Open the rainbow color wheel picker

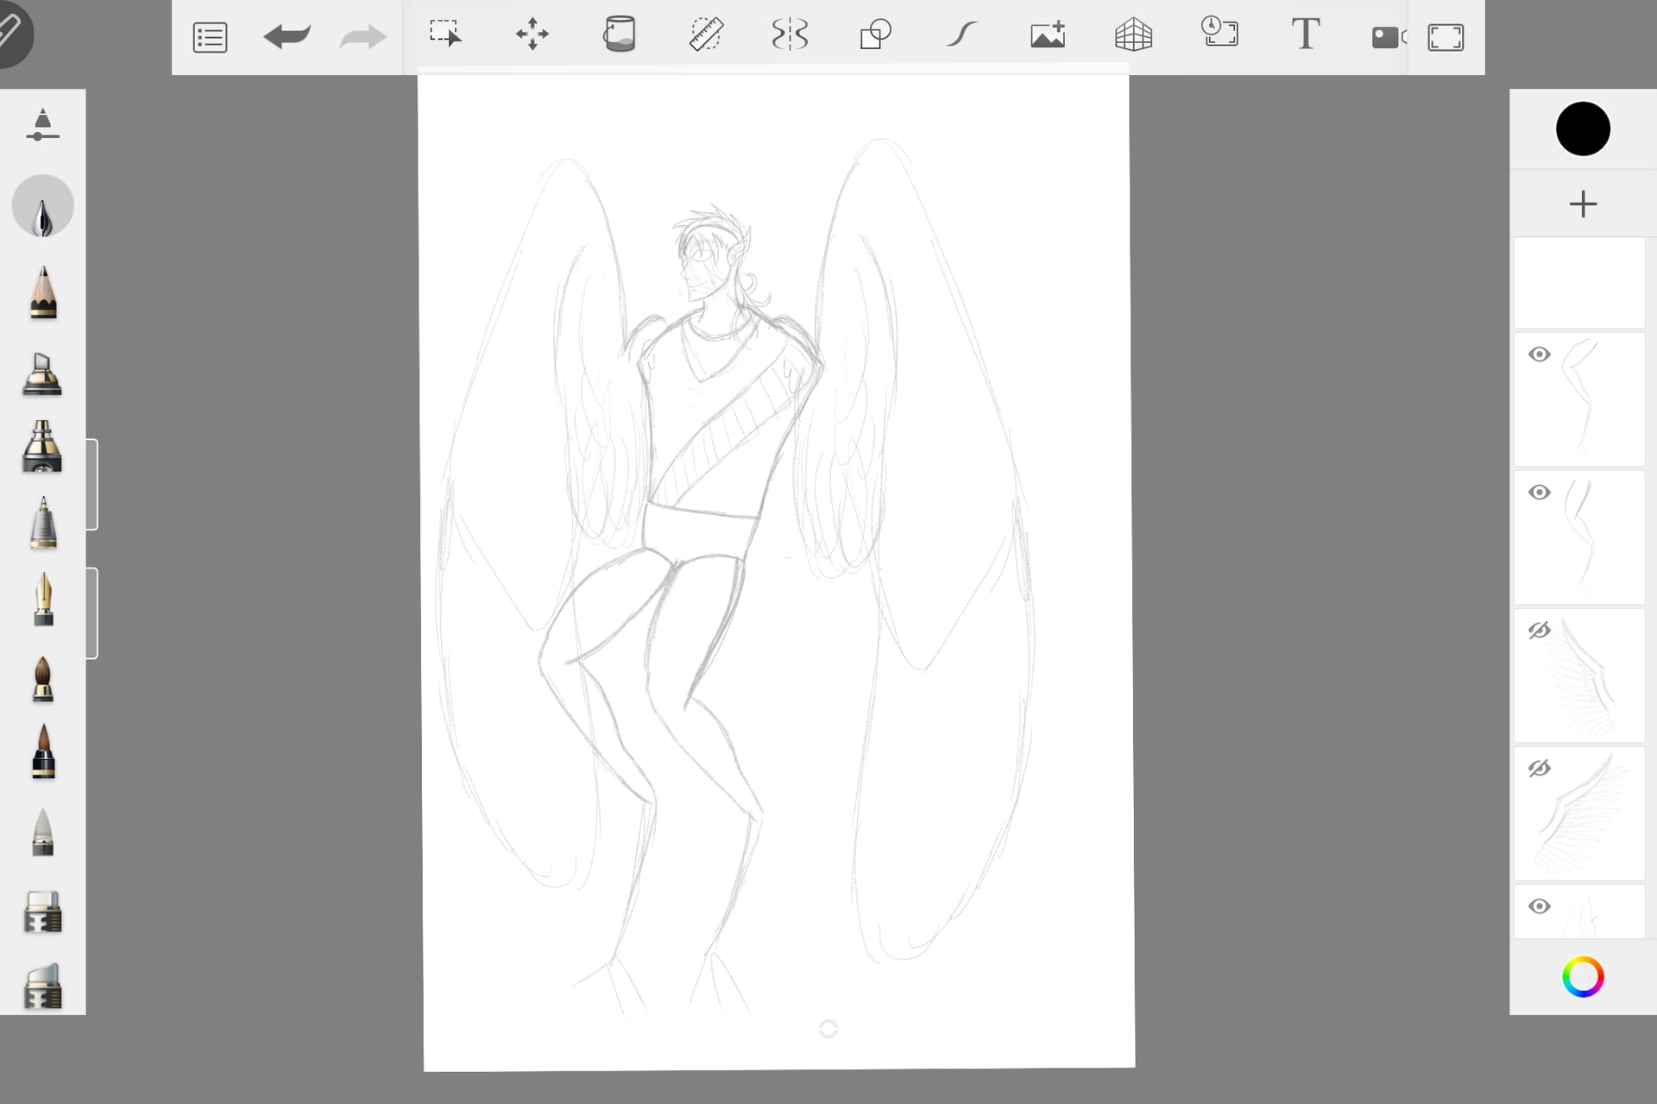1583,976
